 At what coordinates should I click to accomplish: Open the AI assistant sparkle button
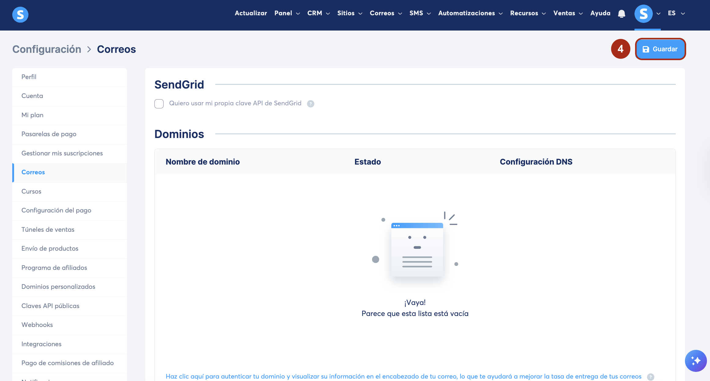click(x=696, y=361)
